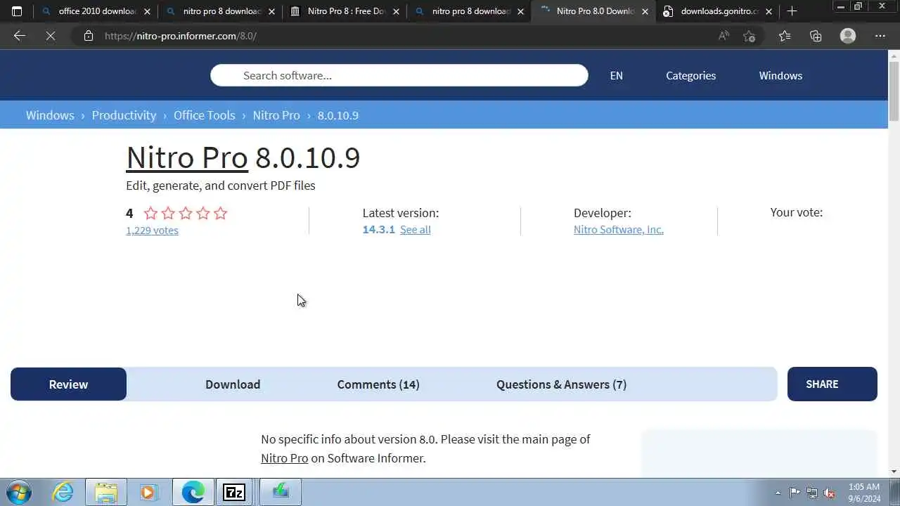
Task: Select Questions & Answers (7) tab
Action: point(561,384)
